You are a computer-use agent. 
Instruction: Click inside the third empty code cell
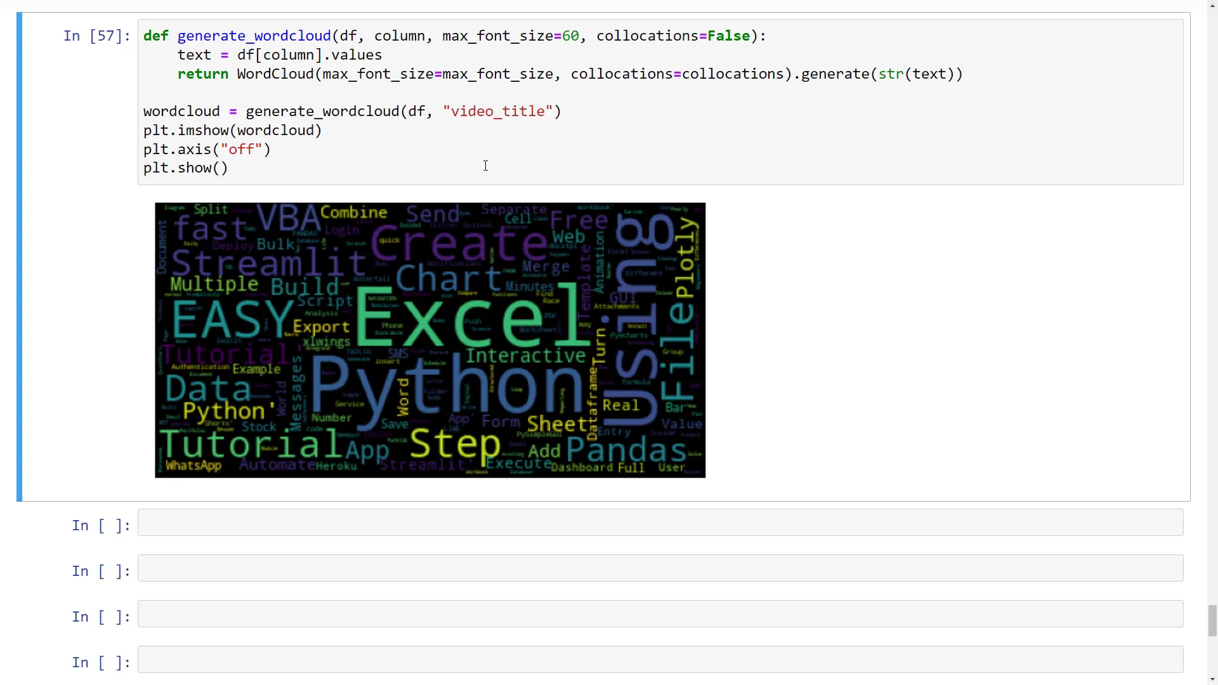660,614
